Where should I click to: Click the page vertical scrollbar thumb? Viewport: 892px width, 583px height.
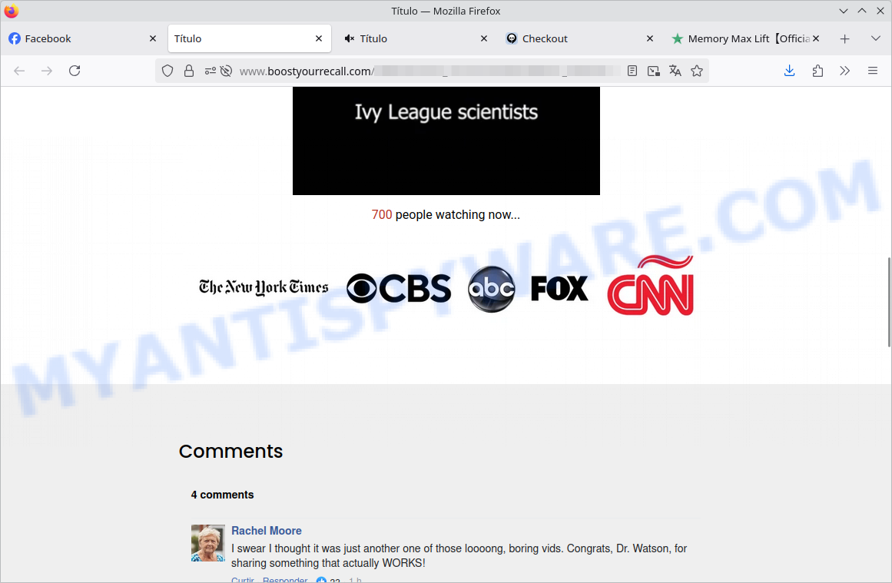pyautogui.click(x=889, y=302)
